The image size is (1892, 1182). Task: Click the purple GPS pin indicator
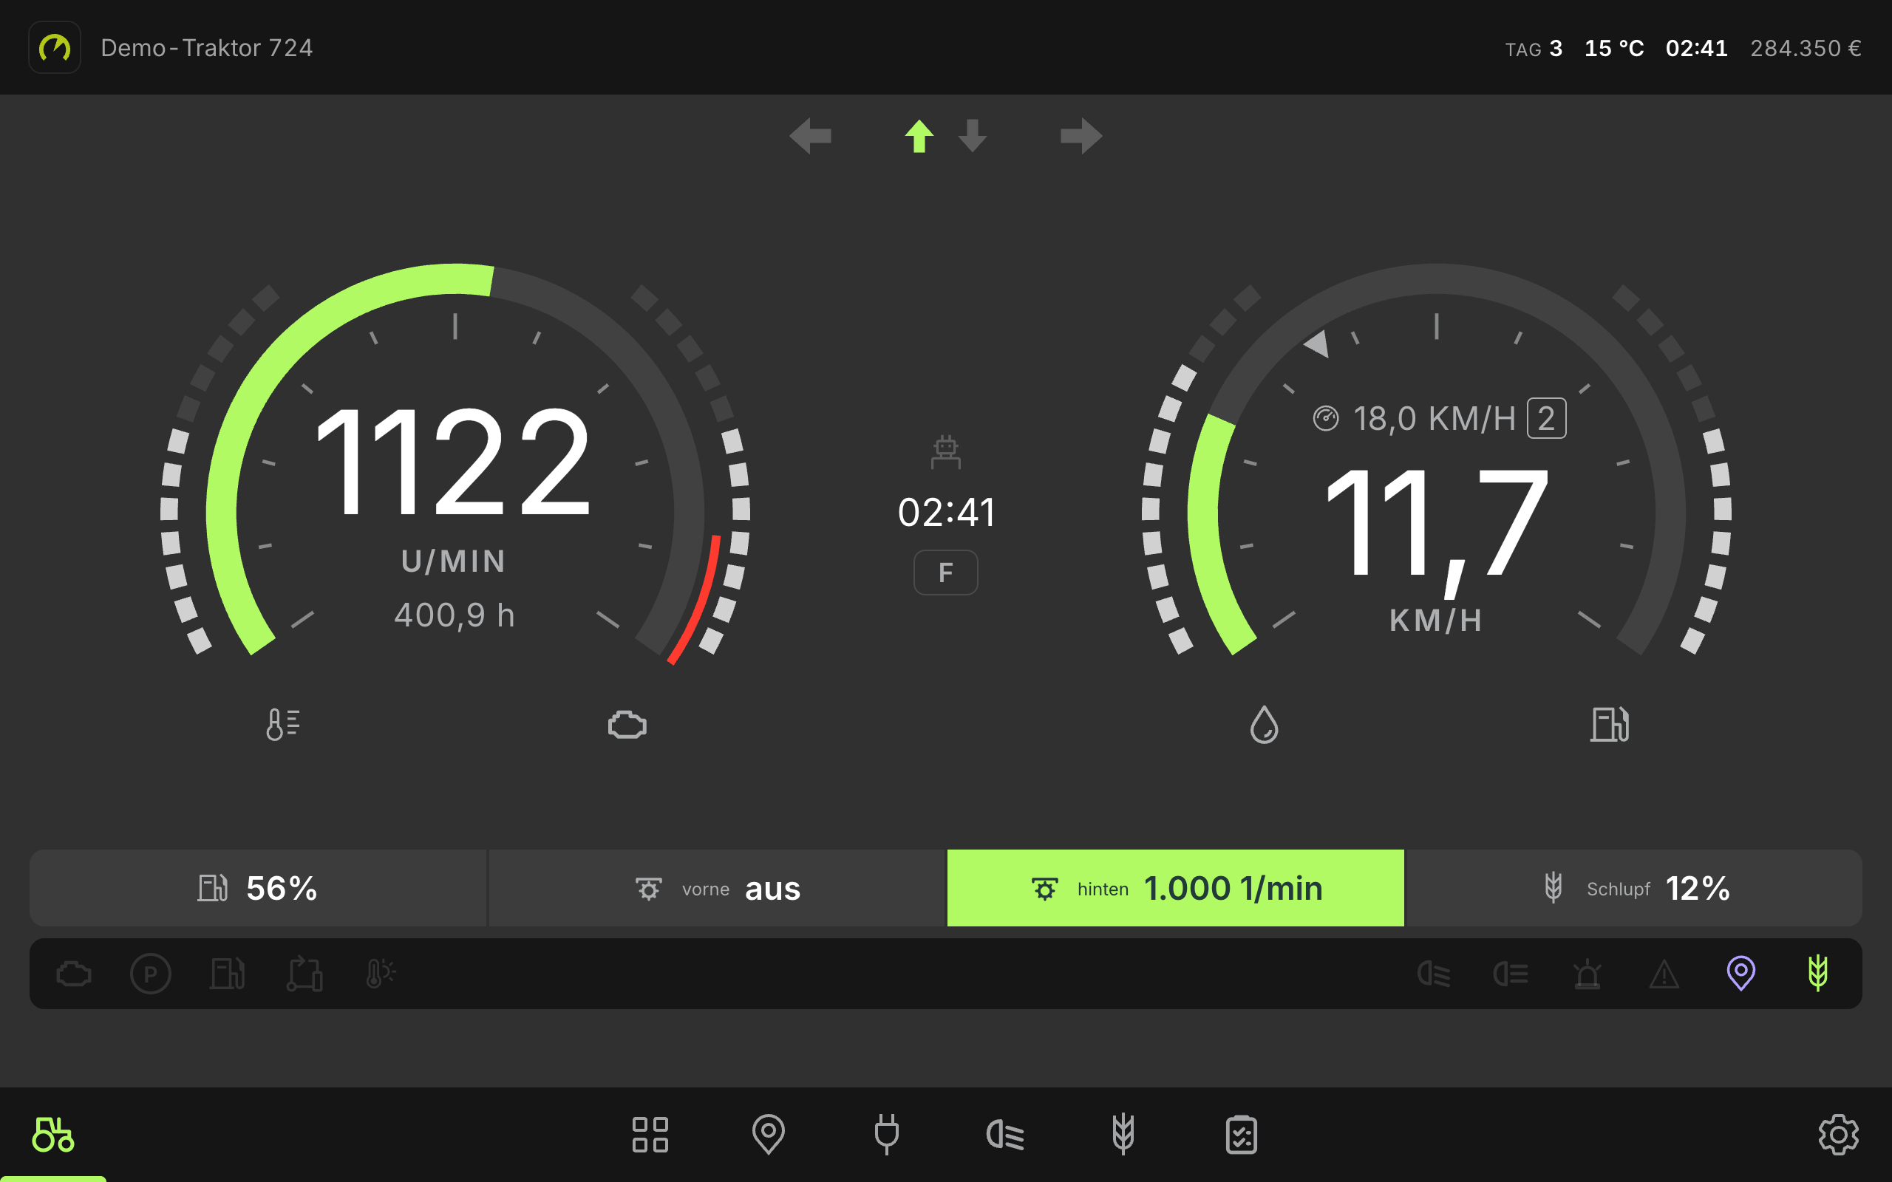click(1741, 973)
